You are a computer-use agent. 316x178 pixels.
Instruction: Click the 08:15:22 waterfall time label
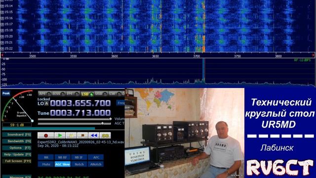point(6,48)
